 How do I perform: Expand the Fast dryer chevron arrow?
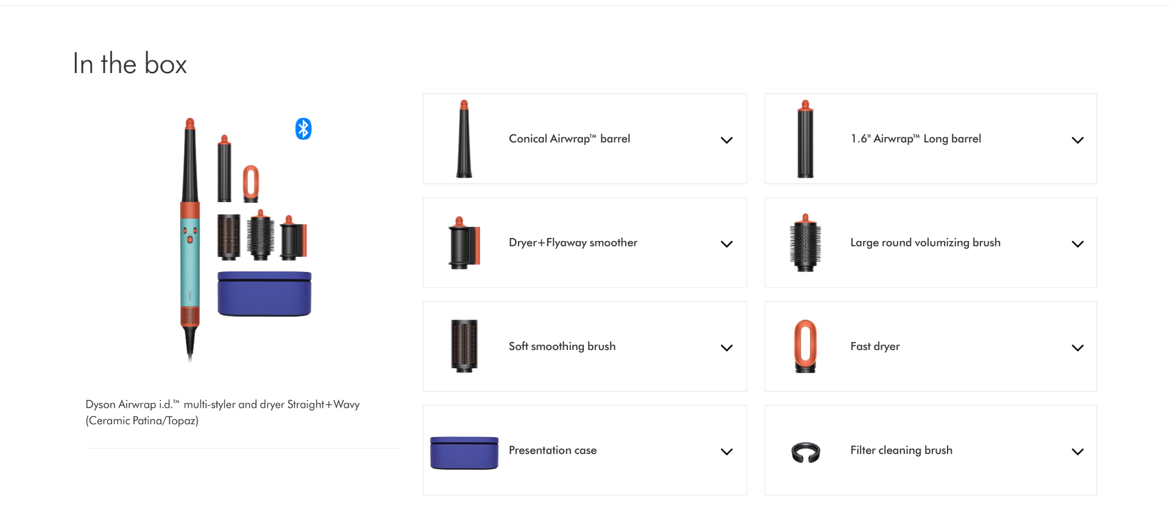(x=1077, y=348)
